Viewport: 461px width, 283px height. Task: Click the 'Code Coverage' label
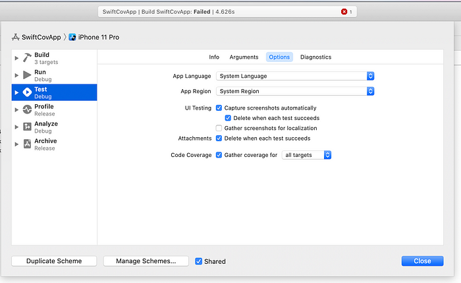click(x=191, y=155)
